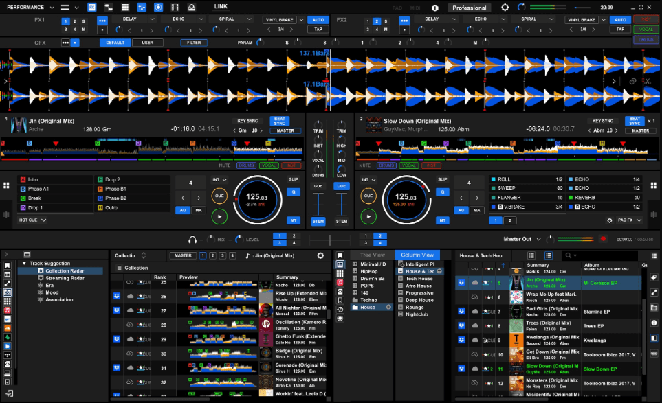This screenshot has height=403, width=662.
Task: Click the red record button near Master Out
Action: (603, 239)
